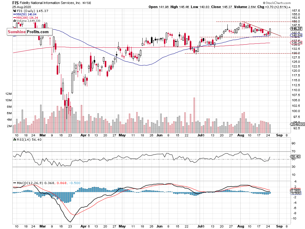
Task: Click the blue MA(50) 140.84 legend entry
Action: 25,14
